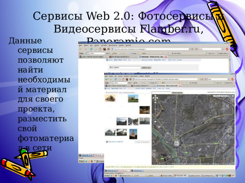Click the Home icon in front browser window
Image resolution: width=245 pixels, height=183 pixels.
tap(123, 79)
